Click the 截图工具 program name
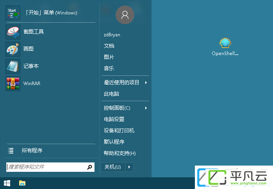 [34, 32]
